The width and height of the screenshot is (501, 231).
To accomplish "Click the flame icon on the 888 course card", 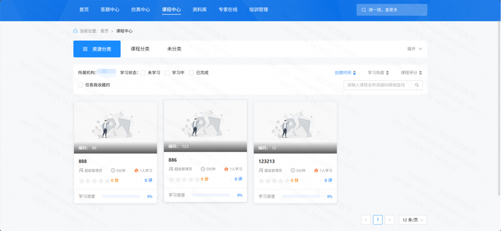I will point(137,171).
